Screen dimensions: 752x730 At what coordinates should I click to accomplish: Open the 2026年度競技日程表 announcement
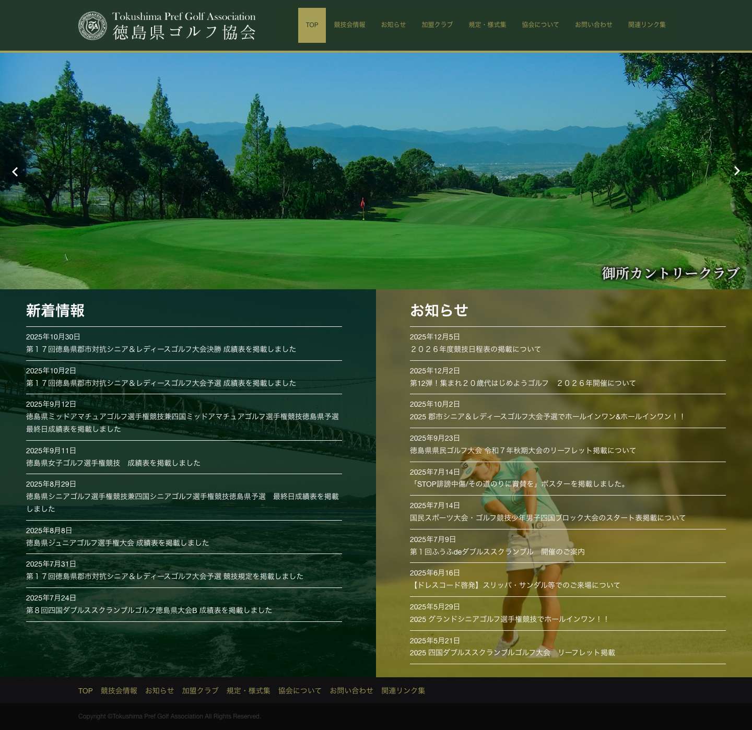[x=476, y=349]
